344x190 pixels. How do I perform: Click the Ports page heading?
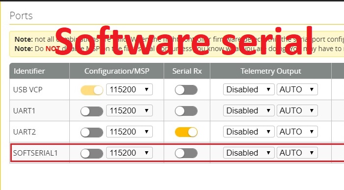pyautogui.click(x=21, y=16)
